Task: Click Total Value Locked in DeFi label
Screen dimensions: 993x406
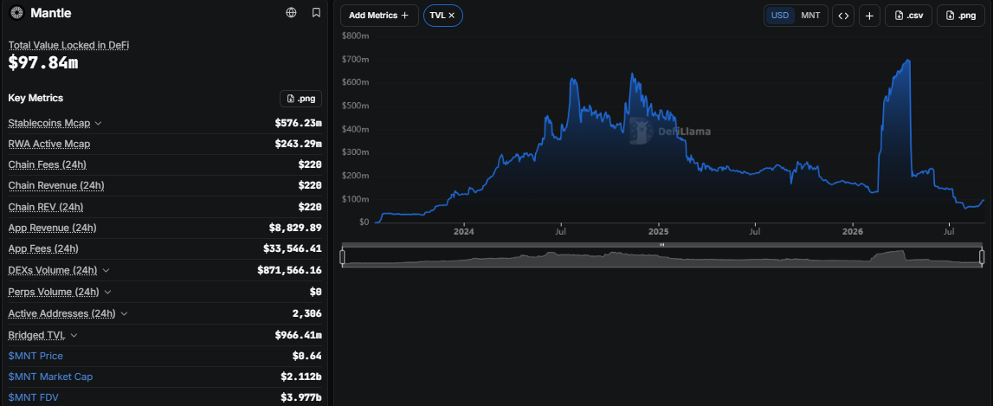Action: pos(69,45)
